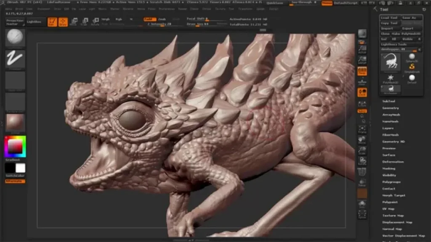
Task: Select the PolyMesh3D star tool
Action: pos(391,79)
